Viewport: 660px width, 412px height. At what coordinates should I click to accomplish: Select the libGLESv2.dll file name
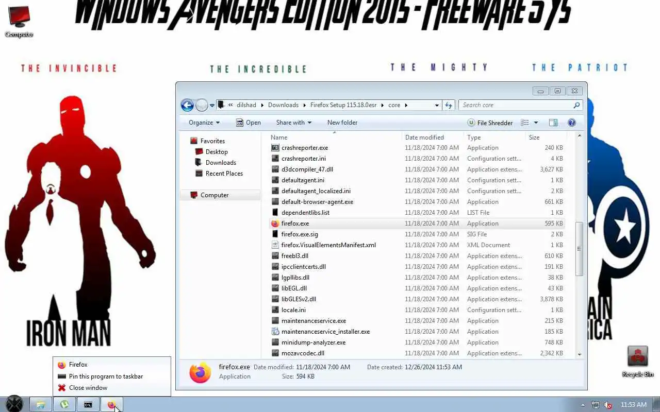299,299
